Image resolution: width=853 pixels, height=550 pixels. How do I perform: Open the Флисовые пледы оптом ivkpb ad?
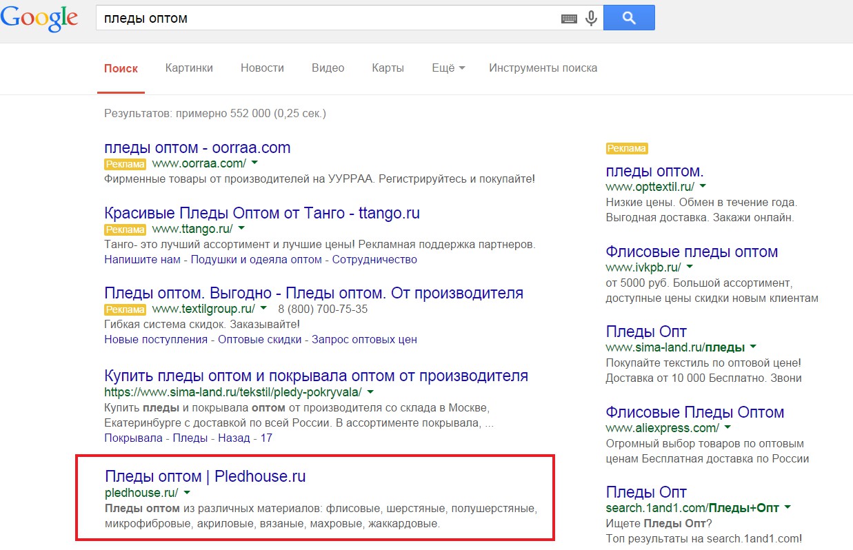click(x=692, y=252)
